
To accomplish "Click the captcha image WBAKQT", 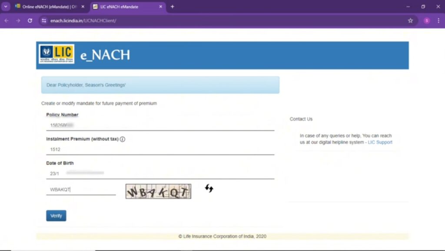I will pos(158,191).
